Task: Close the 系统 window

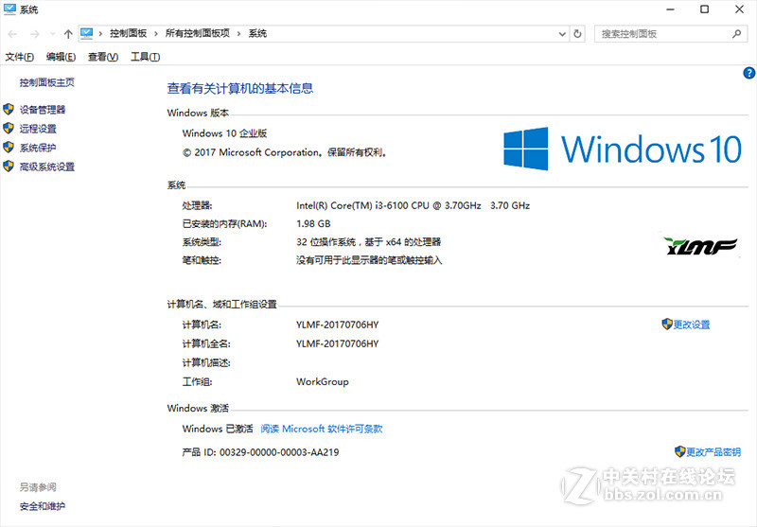Action: 739,9
